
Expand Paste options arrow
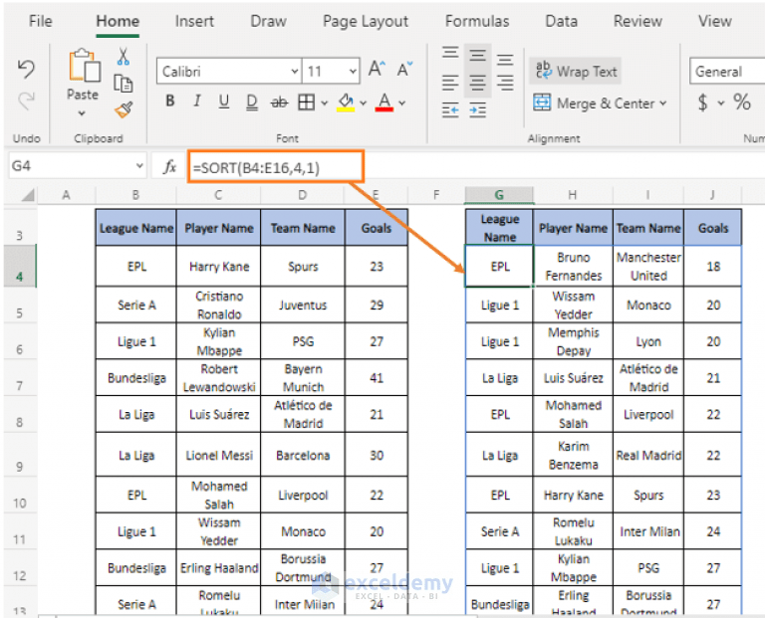(82, 113)
